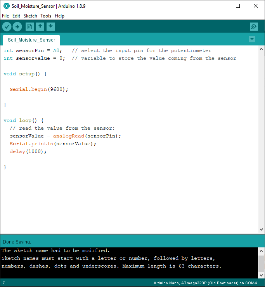Click the 'delay(1000);' line
Viewport: 265px width, 287px height.
[x=28, y=151]
